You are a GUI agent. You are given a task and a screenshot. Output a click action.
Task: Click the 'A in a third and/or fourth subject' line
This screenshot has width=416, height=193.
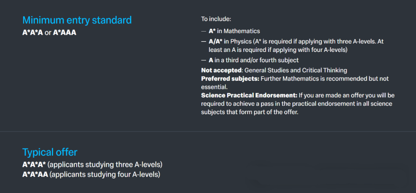[253, 60]
